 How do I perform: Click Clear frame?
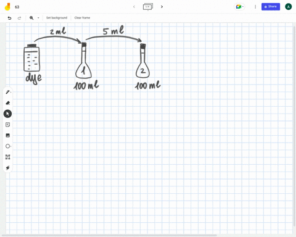[82, 18]
